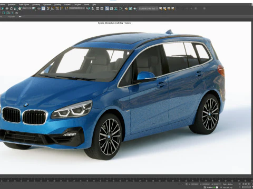Viewport: 253px width, 189px height.
Task: Click the Use Pivot Point Center icon
Action: [34, 8]
